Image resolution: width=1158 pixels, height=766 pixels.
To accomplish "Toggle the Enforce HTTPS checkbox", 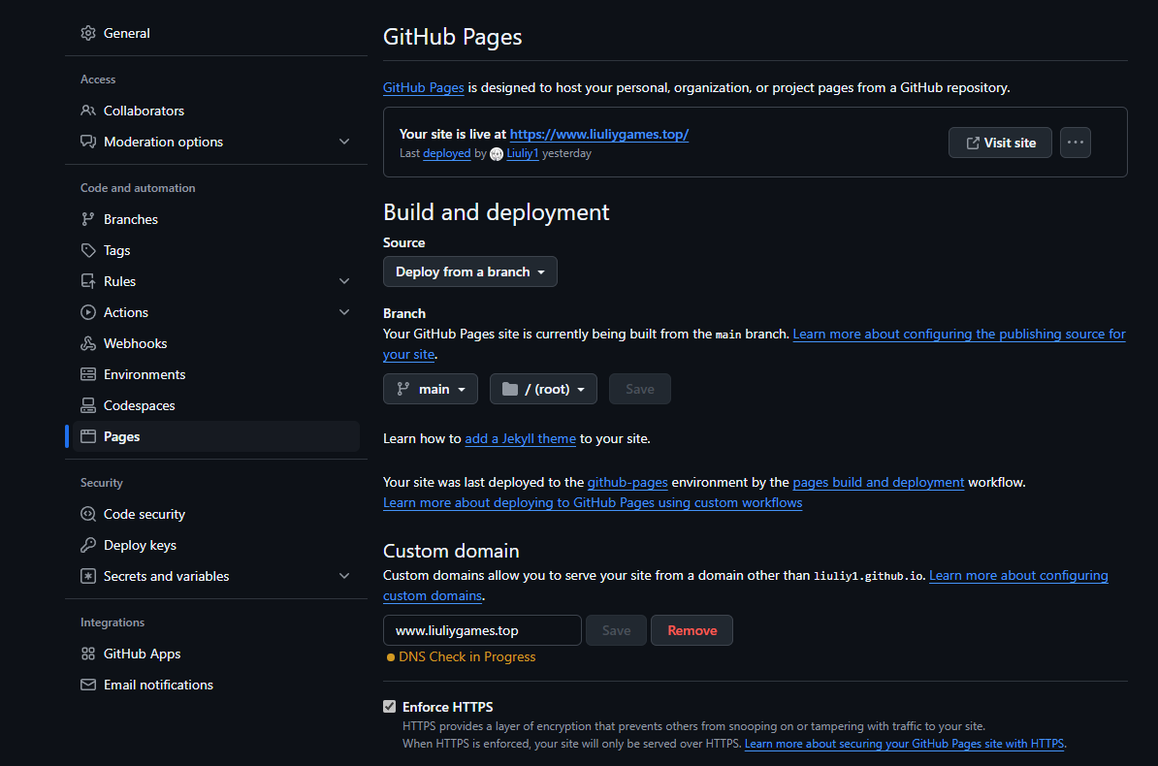I will tap(389, 707).
